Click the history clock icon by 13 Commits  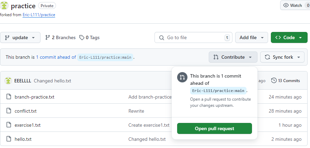(x=274, y=81)
